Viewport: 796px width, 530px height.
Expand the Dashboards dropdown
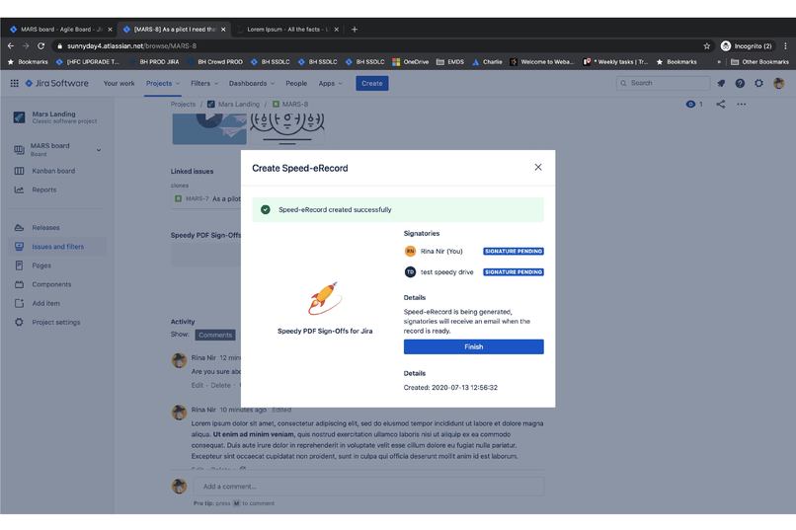(x=251, y=83)
